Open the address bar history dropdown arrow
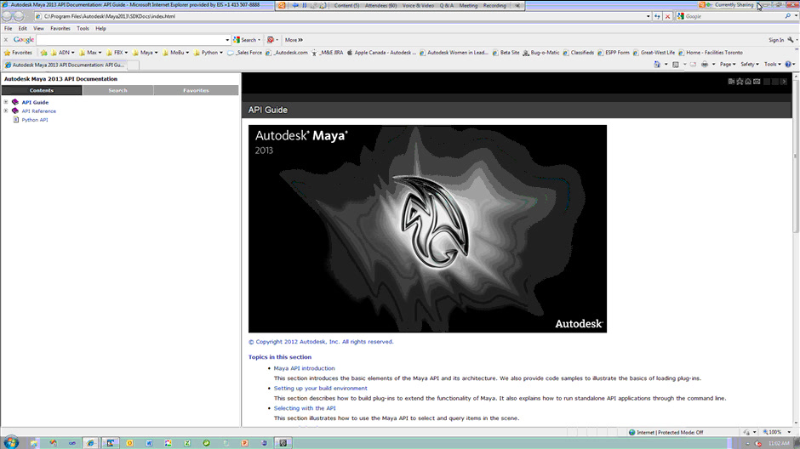Viewport: 800px width, 449px height. tap(648, 16)
